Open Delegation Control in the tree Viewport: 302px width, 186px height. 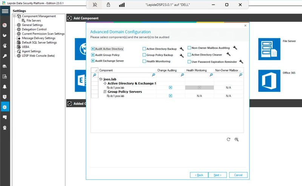tap(34, 29)
